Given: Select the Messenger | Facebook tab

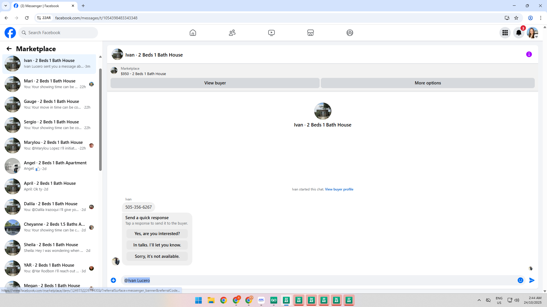Looking at the screenshot, I should (x=44, y=6).
